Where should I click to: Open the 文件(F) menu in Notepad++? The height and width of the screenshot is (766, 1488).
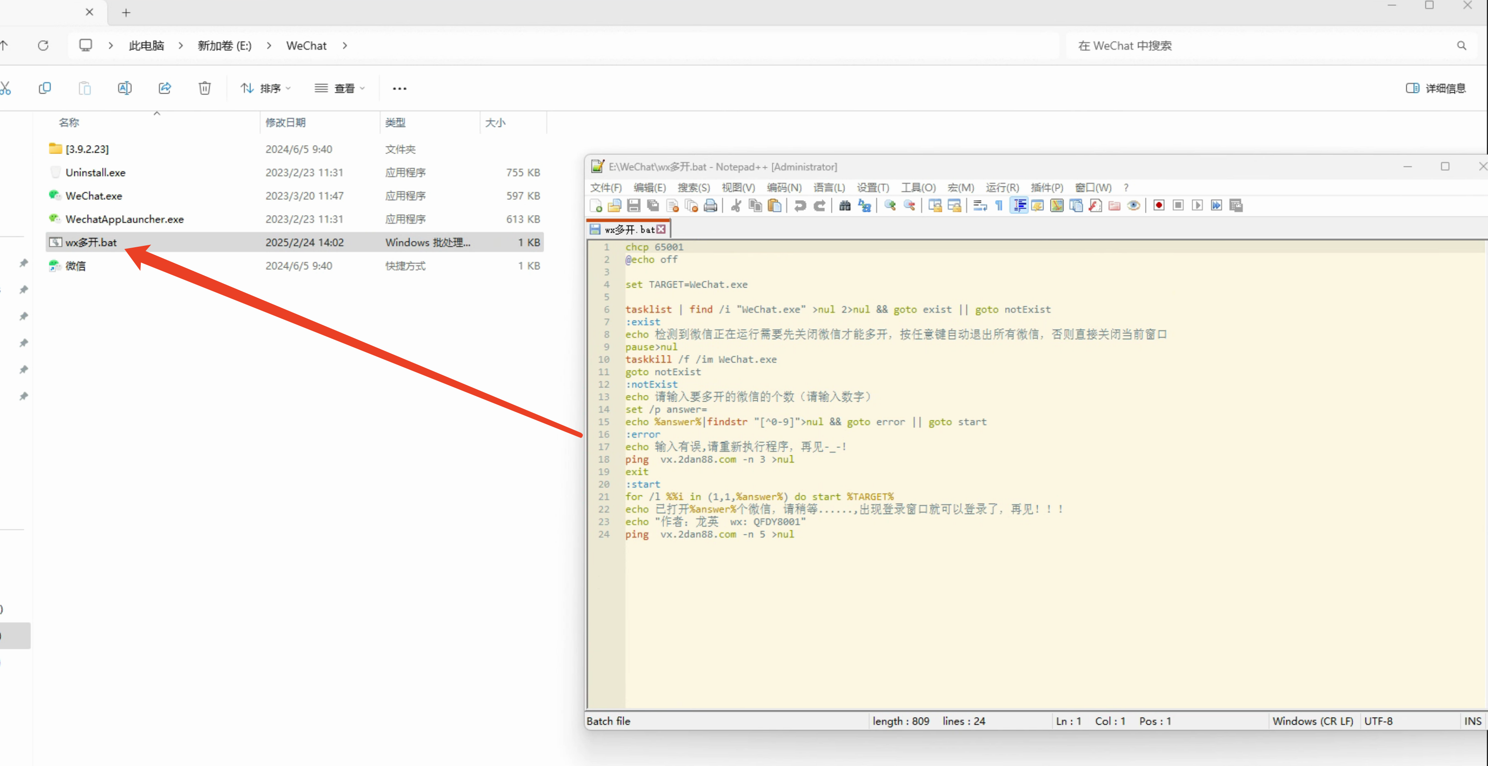click(605, 188)
